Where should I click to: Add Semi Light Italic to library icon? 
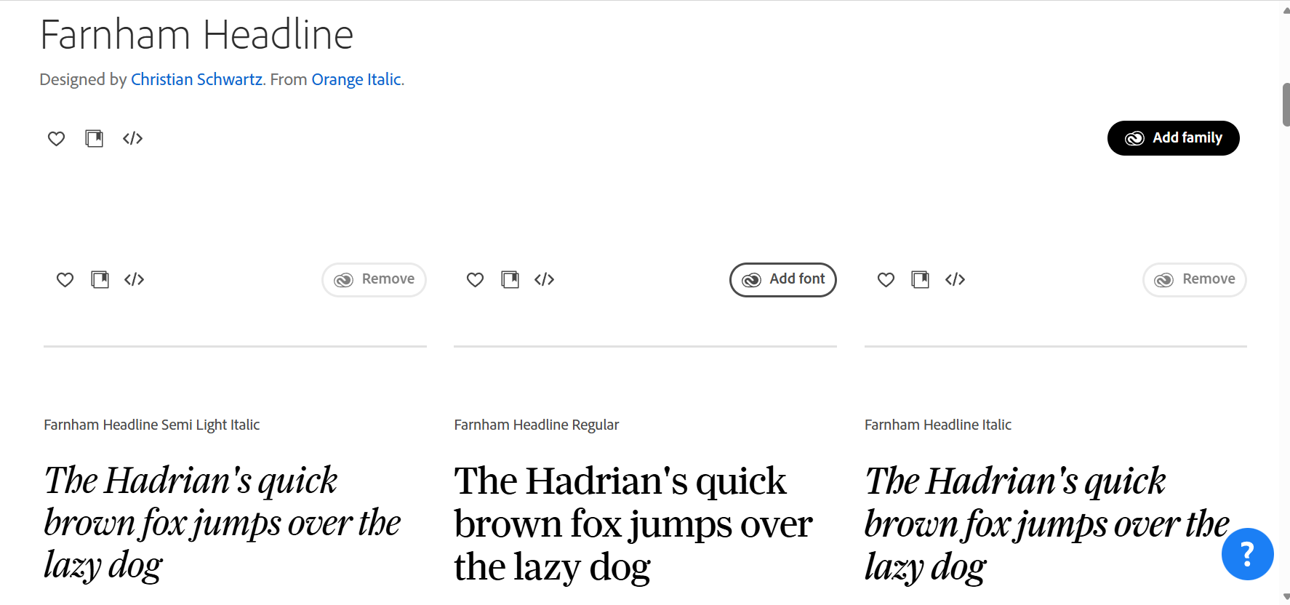click(x=100, y=279)
